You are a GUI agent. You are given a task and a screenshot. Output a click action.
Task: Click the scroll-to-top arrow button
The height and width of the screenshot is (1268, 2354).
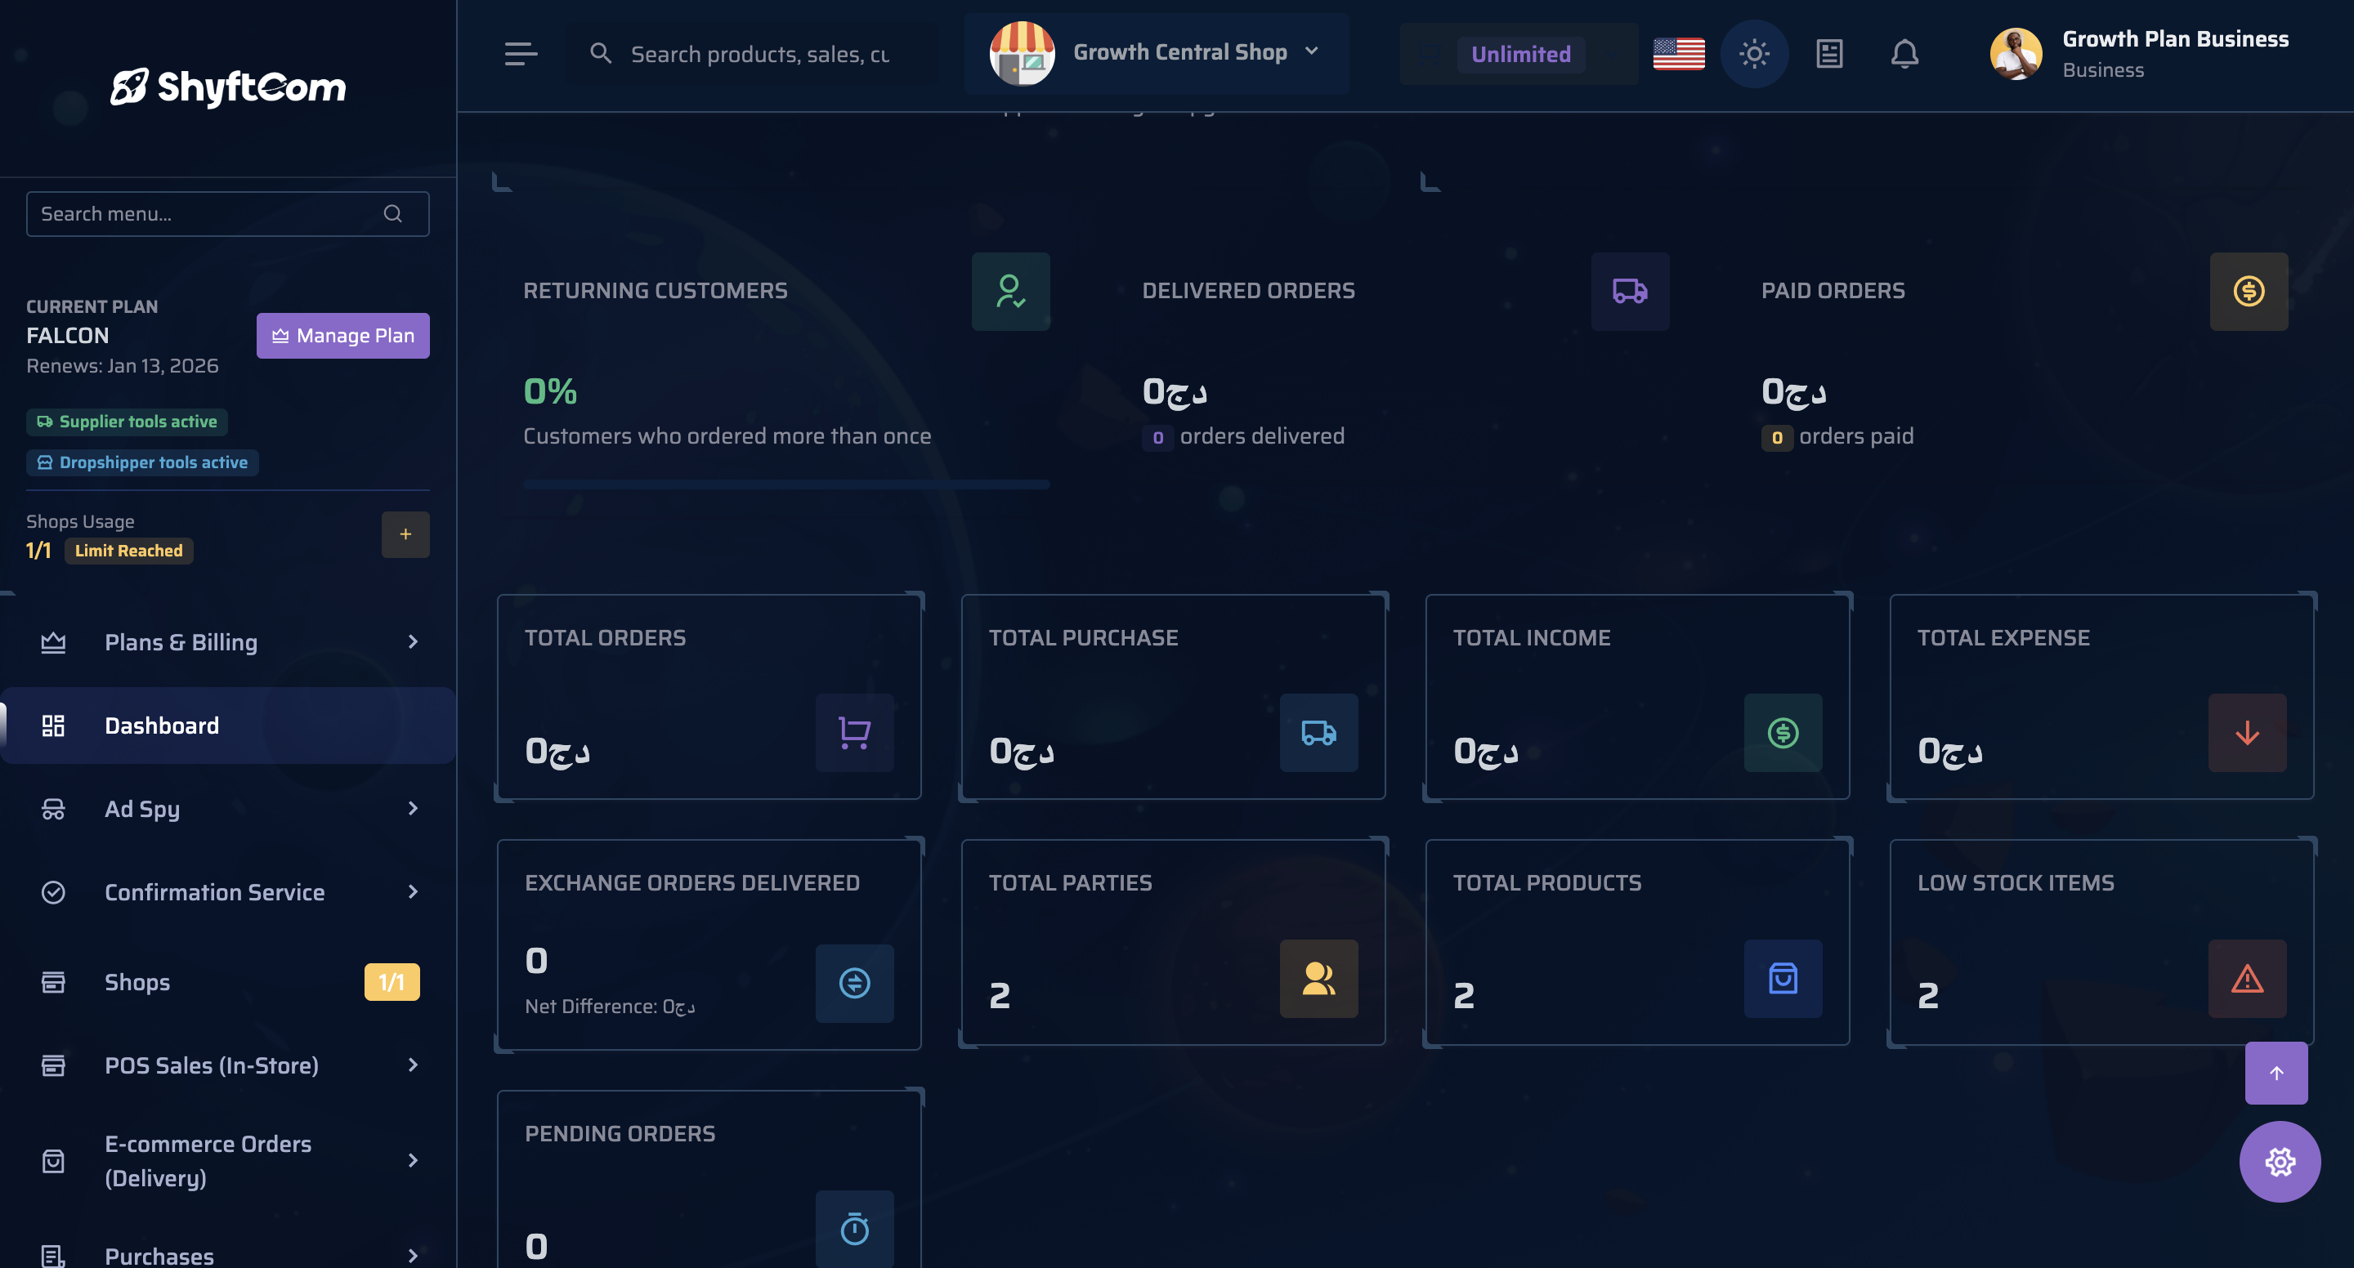click(2276, 1073)
